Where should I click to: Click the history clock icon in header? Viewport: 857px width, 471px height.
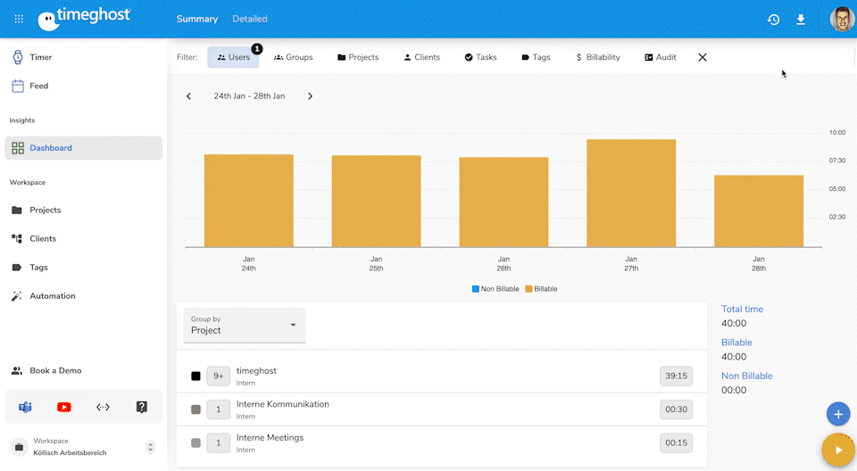click(773, 20)
